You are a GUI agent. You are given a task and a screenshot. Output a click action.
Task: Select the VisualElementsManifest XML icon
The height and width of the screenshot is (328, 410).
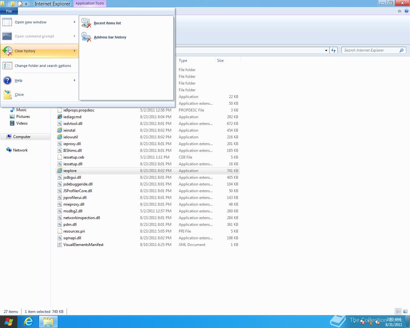[60, 245]
